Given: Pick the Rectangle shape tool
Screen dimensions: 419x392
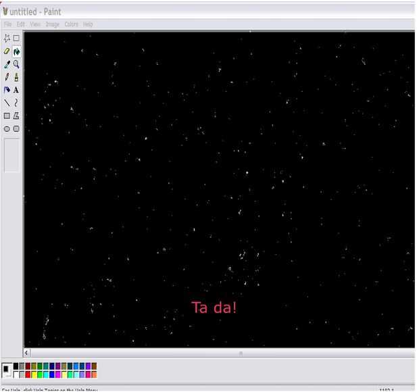Looking at the screenshot, I should click(x=7, y=116).
